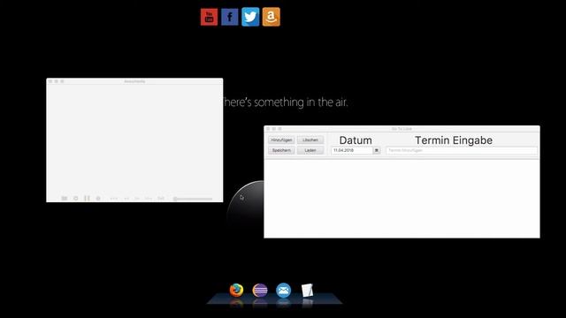Launch Firefox from the dock
The image size is (566, 318).
[x=236, y=290]
